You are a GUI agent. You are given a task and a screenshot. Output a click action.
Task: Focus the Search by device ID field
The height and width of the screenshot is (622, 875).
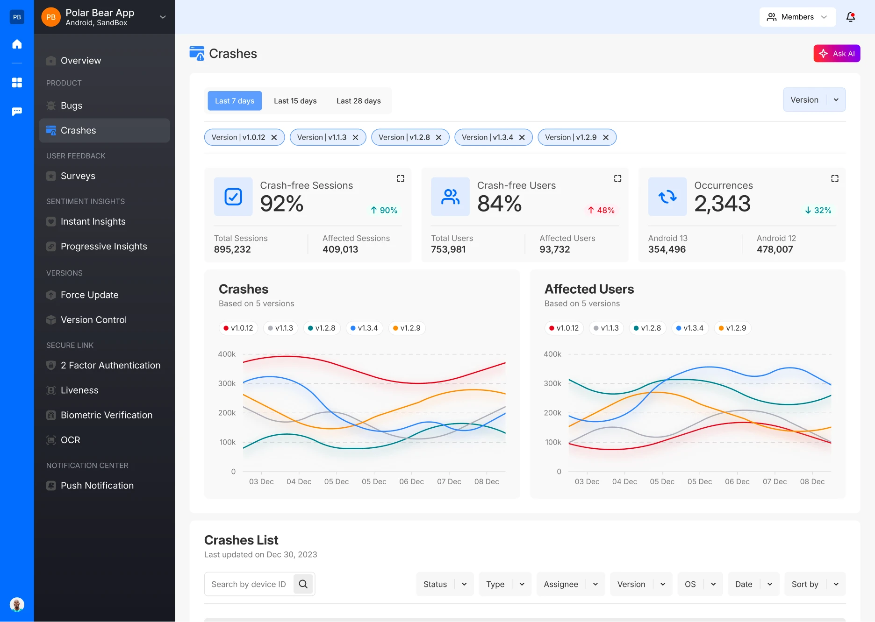pos(249,584)
